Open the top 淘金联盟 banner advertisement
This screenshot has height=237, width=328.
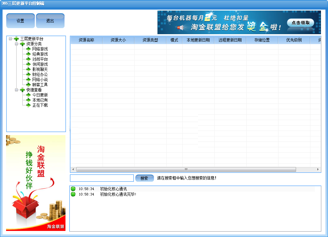point(239,22)
